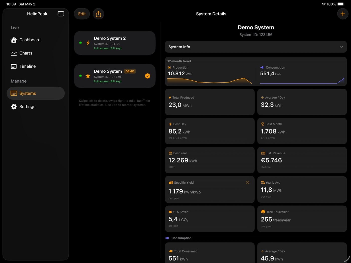Image resolution: width=351 pixels, height=263 pixels.
Task: Click the 10.812 kWh production value
Action: [180, 74]
